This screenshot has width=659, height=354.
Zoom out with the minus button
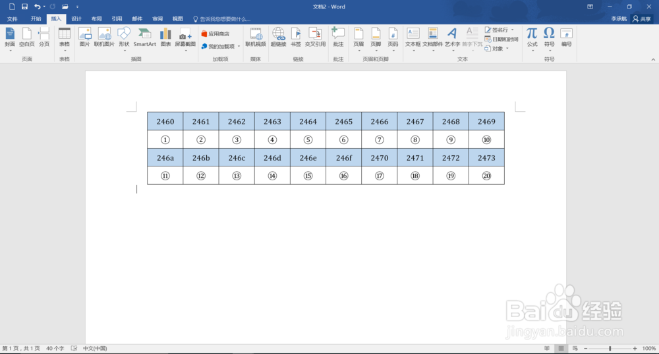[585, 348]
